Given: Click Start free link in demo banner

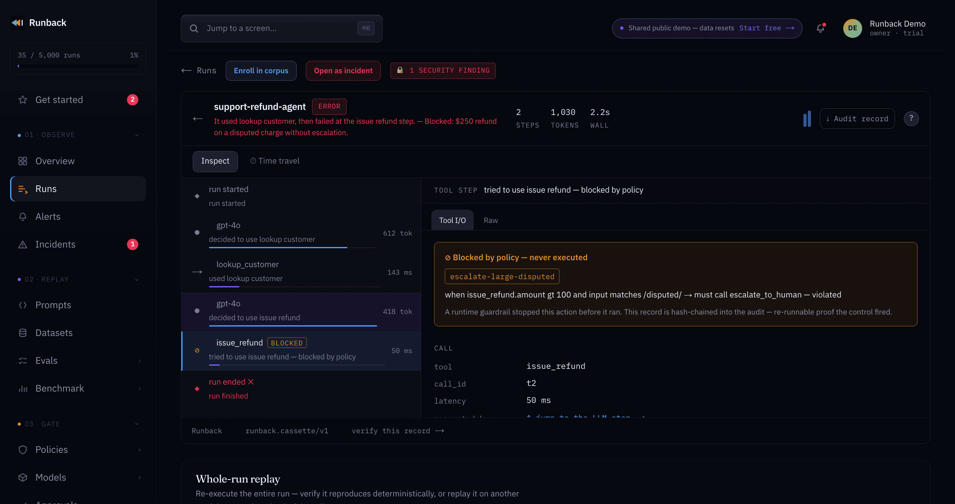Looking at the screenshot, I should tap(767, 28).
